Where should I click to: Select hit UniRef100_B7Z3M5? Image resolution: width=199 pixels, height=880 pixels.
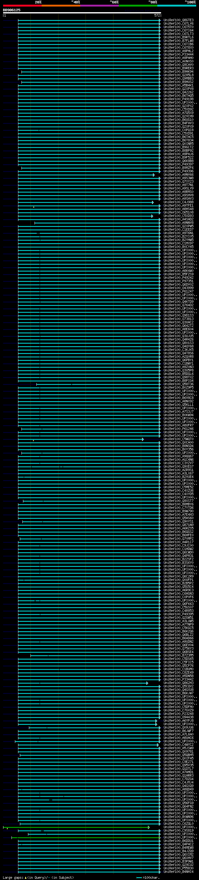178,656
